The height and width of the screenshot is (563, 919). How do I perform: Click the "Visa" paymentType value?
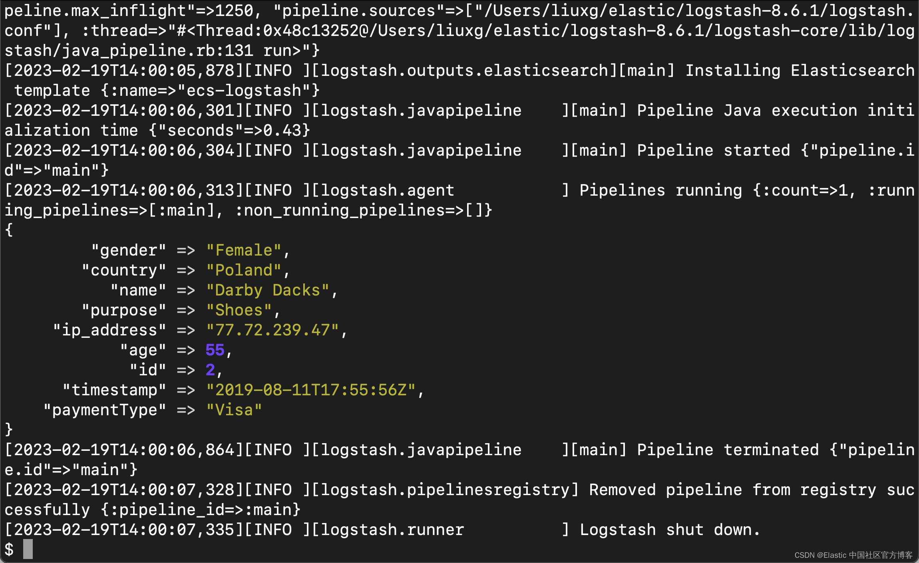tap(234, 410)
